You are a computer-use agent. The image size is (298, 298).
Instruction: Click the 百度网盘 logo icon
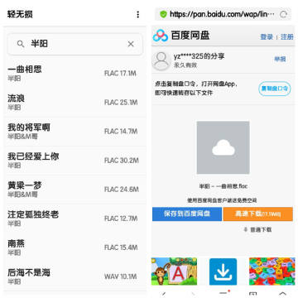(x=161, y=36)
